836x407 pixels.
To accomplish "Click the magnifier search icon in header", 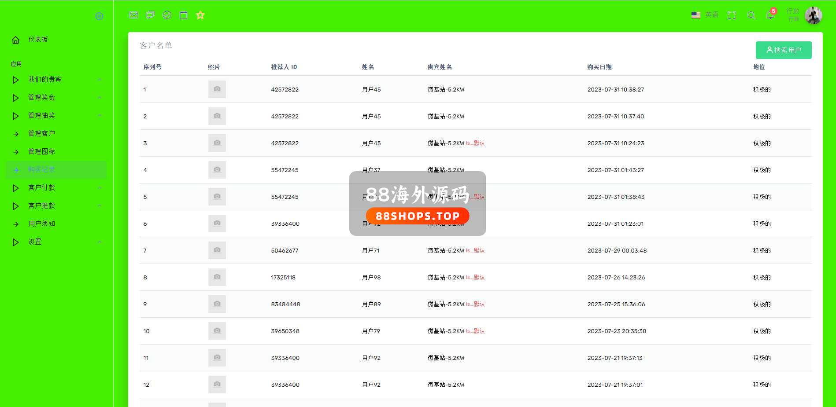I will [751, 15].
